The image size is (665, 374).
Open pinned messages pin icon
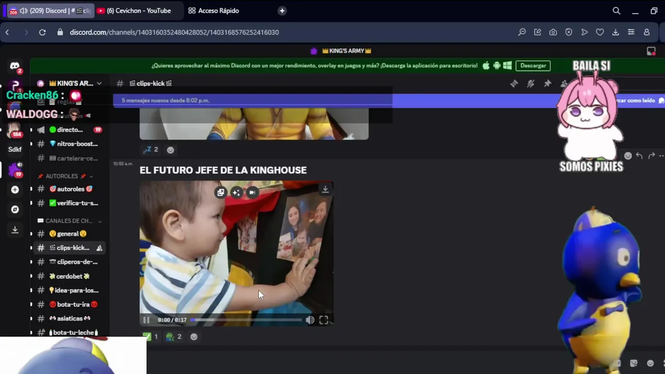[x=547, y=83]
